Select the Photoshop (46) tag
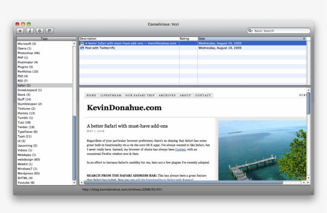This screenshot has width=327, height=213. (x=44, y=53)
